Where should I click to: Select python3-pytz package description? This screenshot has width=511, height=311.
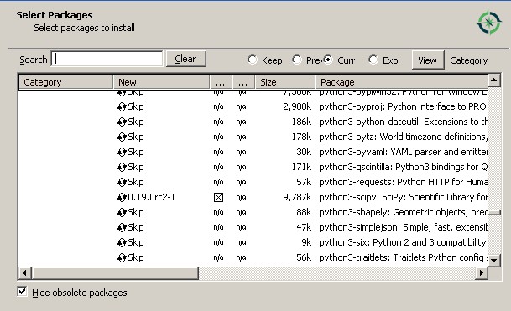click(x=403, y=137)
